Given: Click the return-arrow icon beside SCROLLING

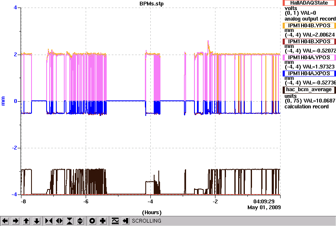Looking at the screenshot, I should pos(126,221).
